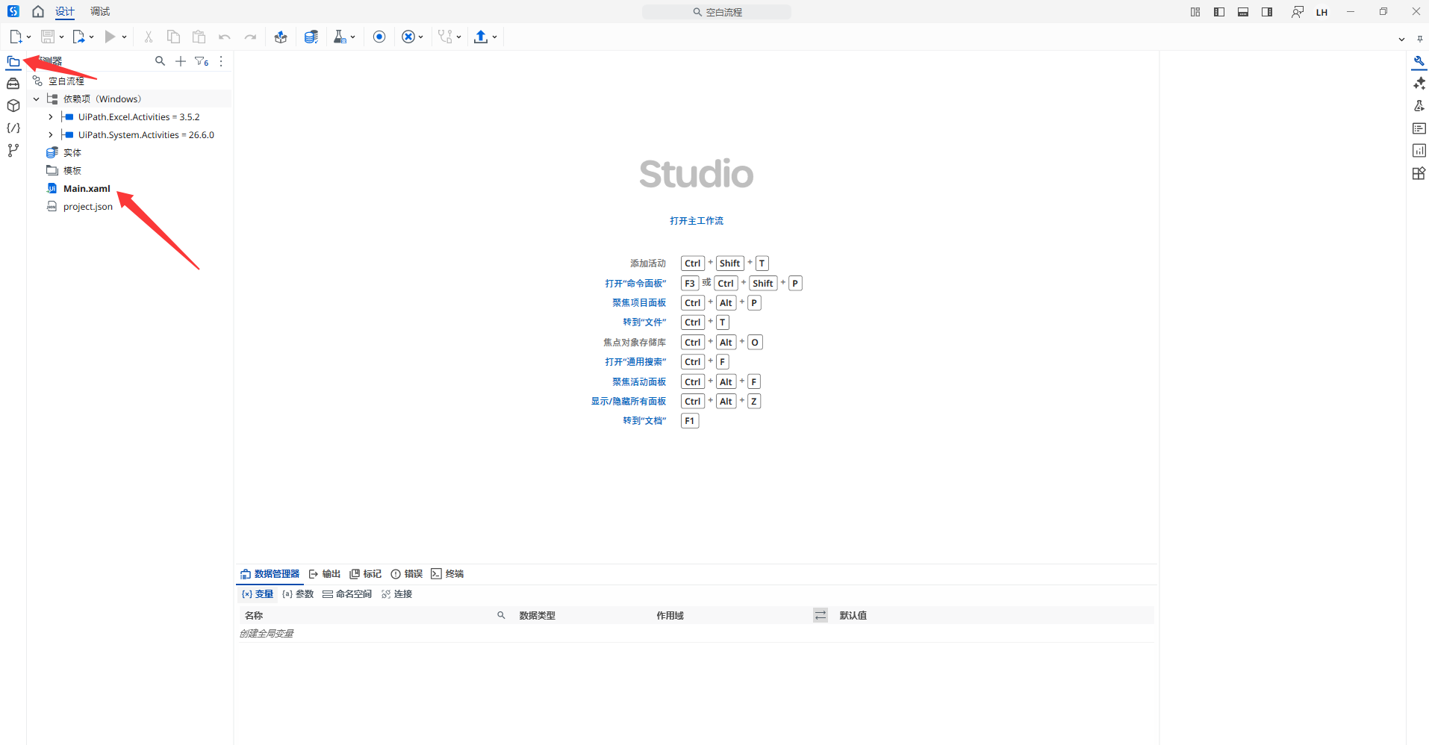1429x745 pixels.
Task: Open the Object Repository cube icon
Action: point(13,106)
